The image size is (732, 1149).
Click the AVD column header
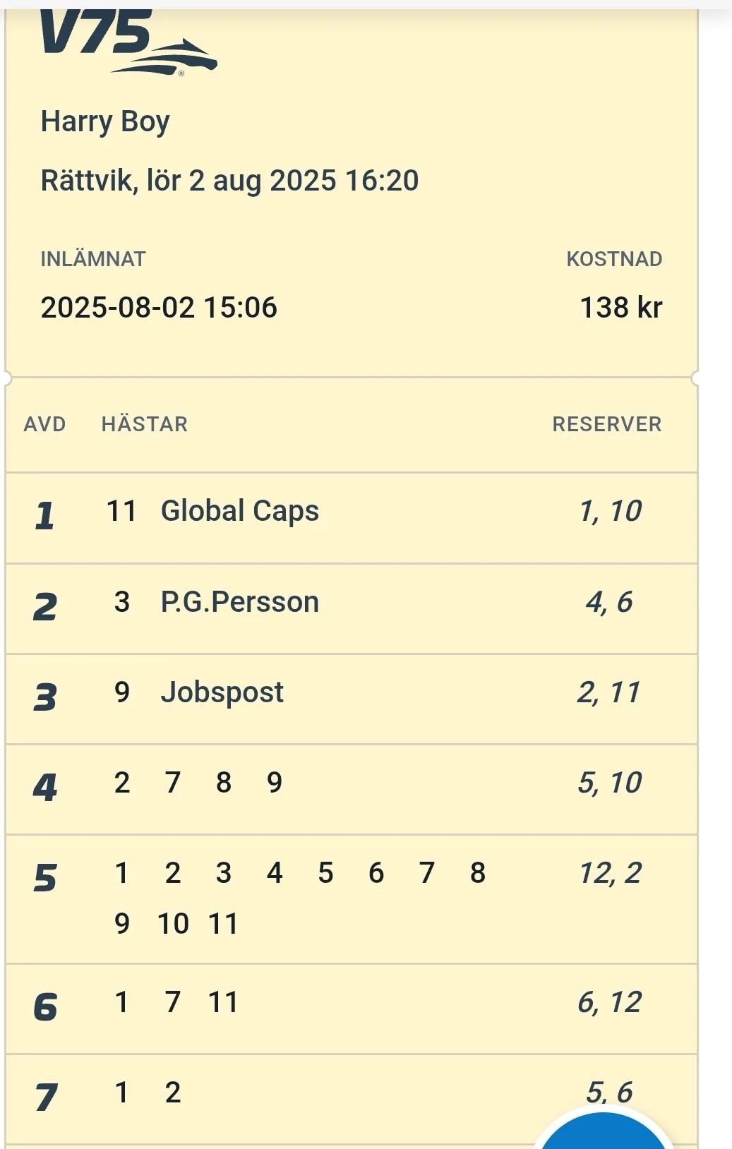[x=44, y=424]
